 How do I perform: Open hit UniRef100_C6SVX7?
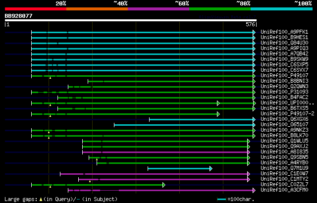pyautogui.click(x=284, y=70)
